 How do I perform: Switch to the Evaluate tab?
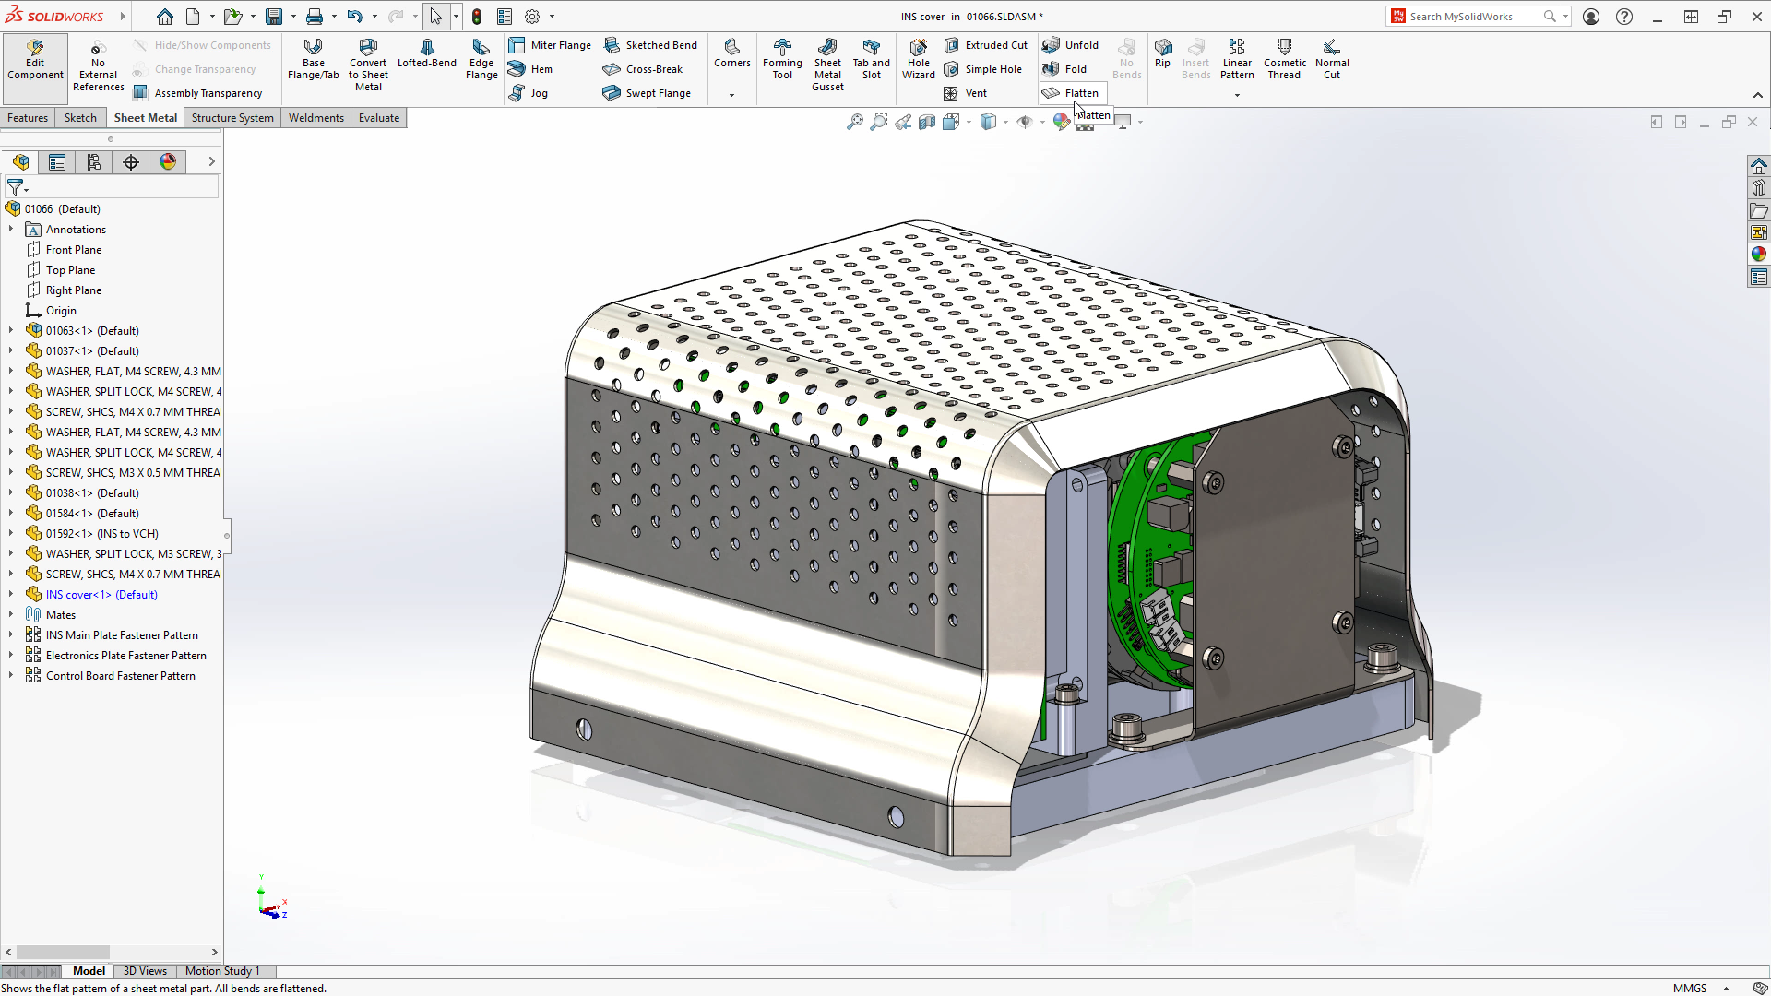coord(378,118)
